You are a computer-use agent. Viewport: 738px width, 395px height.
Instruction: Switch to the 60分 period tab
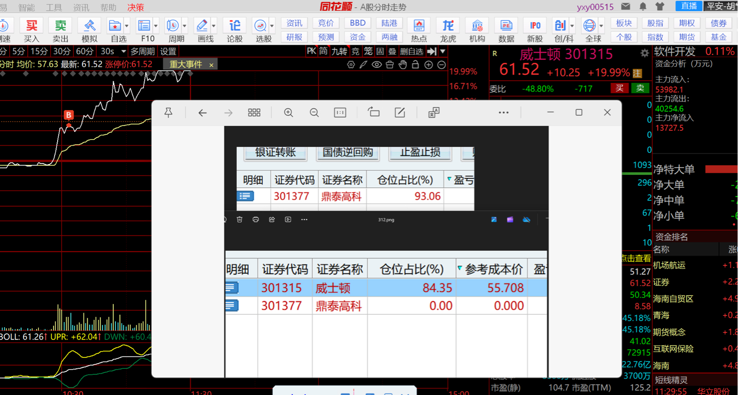[84, 51]
